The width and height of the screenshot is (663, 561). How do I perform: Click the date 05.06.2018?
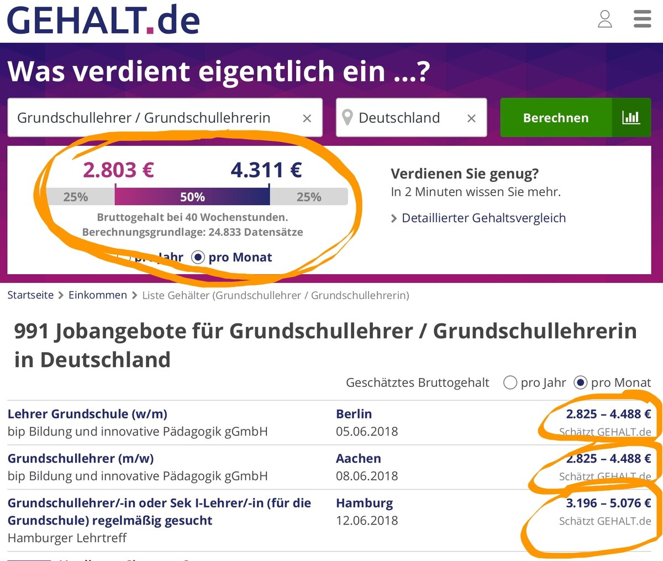(x=367, y=432)
